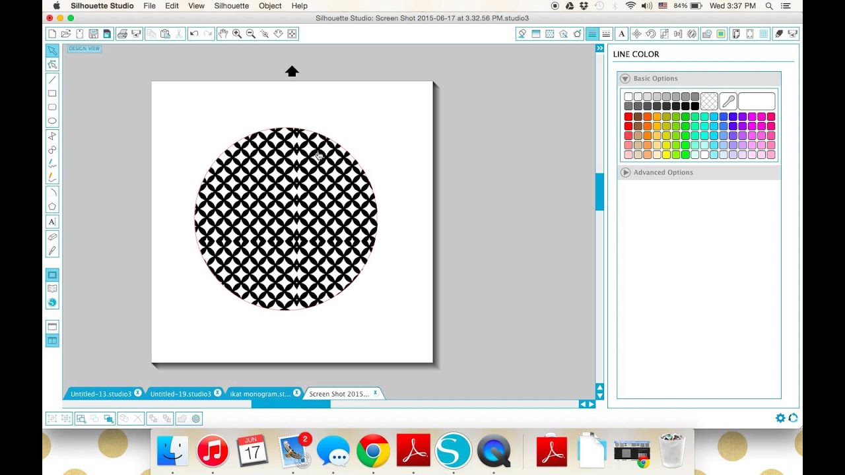Open the Offset green square panel
The width and height of the screenshot is (845, 475).
tap(721, 34)
